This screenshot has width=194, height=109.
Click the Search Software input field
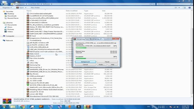pos(173,4)
